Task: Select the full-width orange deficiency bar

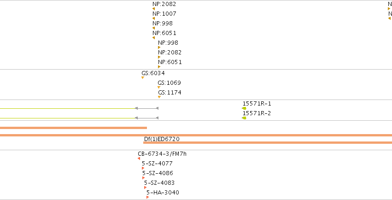Action: [196, 135]
